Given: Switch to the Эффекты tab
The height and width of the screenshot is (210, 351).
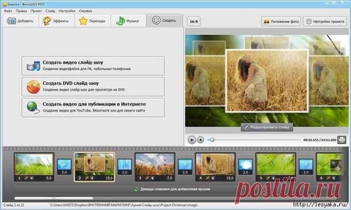Looking at the screenshot, I should [x=56, y=21].
